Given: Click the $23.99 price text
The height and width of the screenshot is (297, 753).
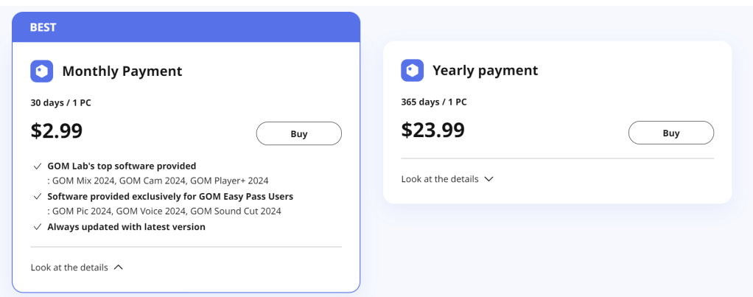Looking at the screenshot, I should click(x=432, y=130).
